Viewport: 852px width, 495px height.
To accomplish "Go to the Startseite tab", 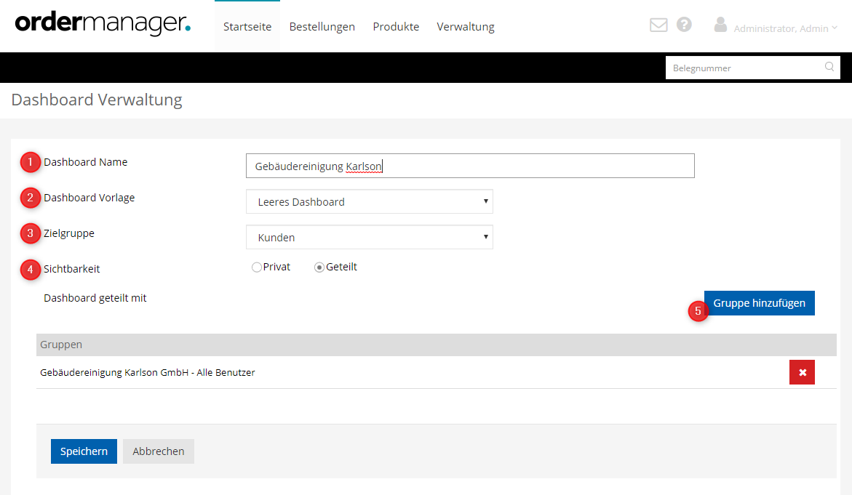I will coord(247,27).
